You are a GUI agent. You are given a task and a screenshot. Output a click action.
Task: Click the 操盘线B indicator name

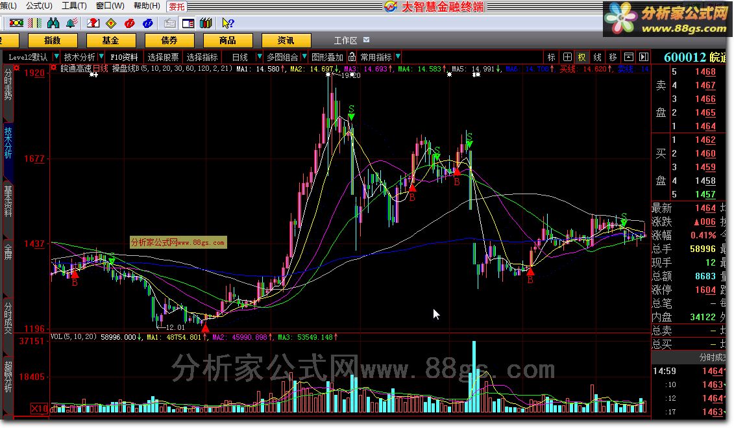(x=125, y=68)
